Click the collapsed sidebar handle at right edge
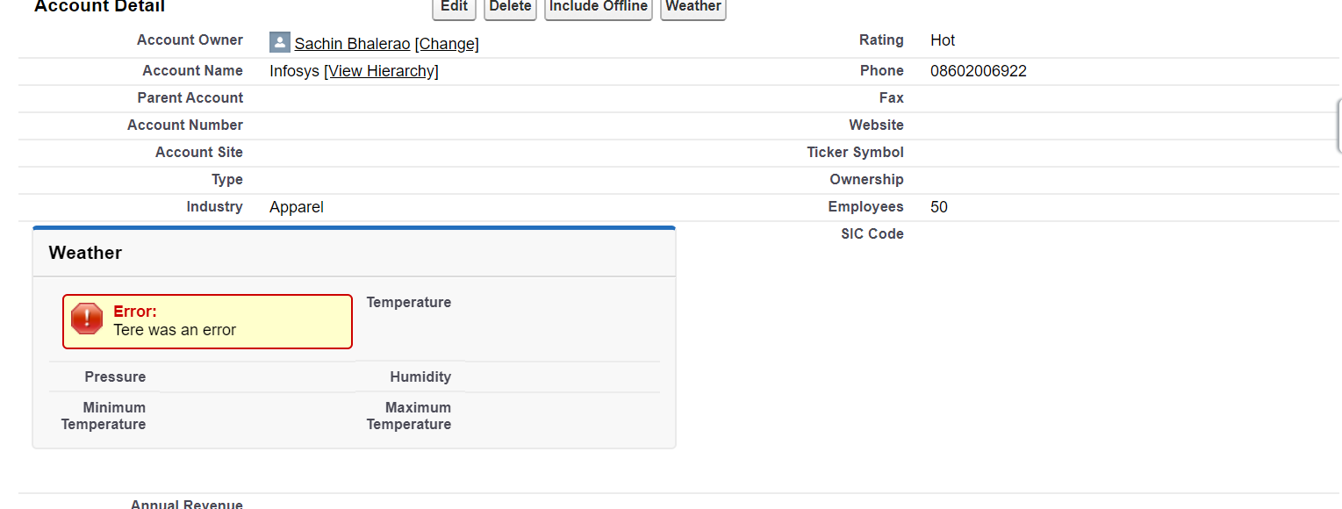Screen dimensions: 1342x509 [1338, 125]
